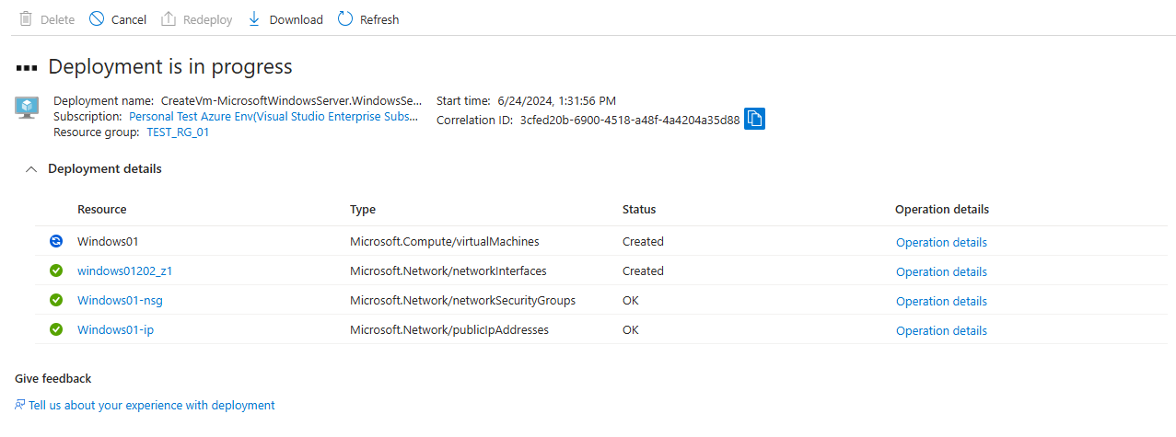Click the Delete trash icon
1176x437 pixels.
[x=26, y=19]
